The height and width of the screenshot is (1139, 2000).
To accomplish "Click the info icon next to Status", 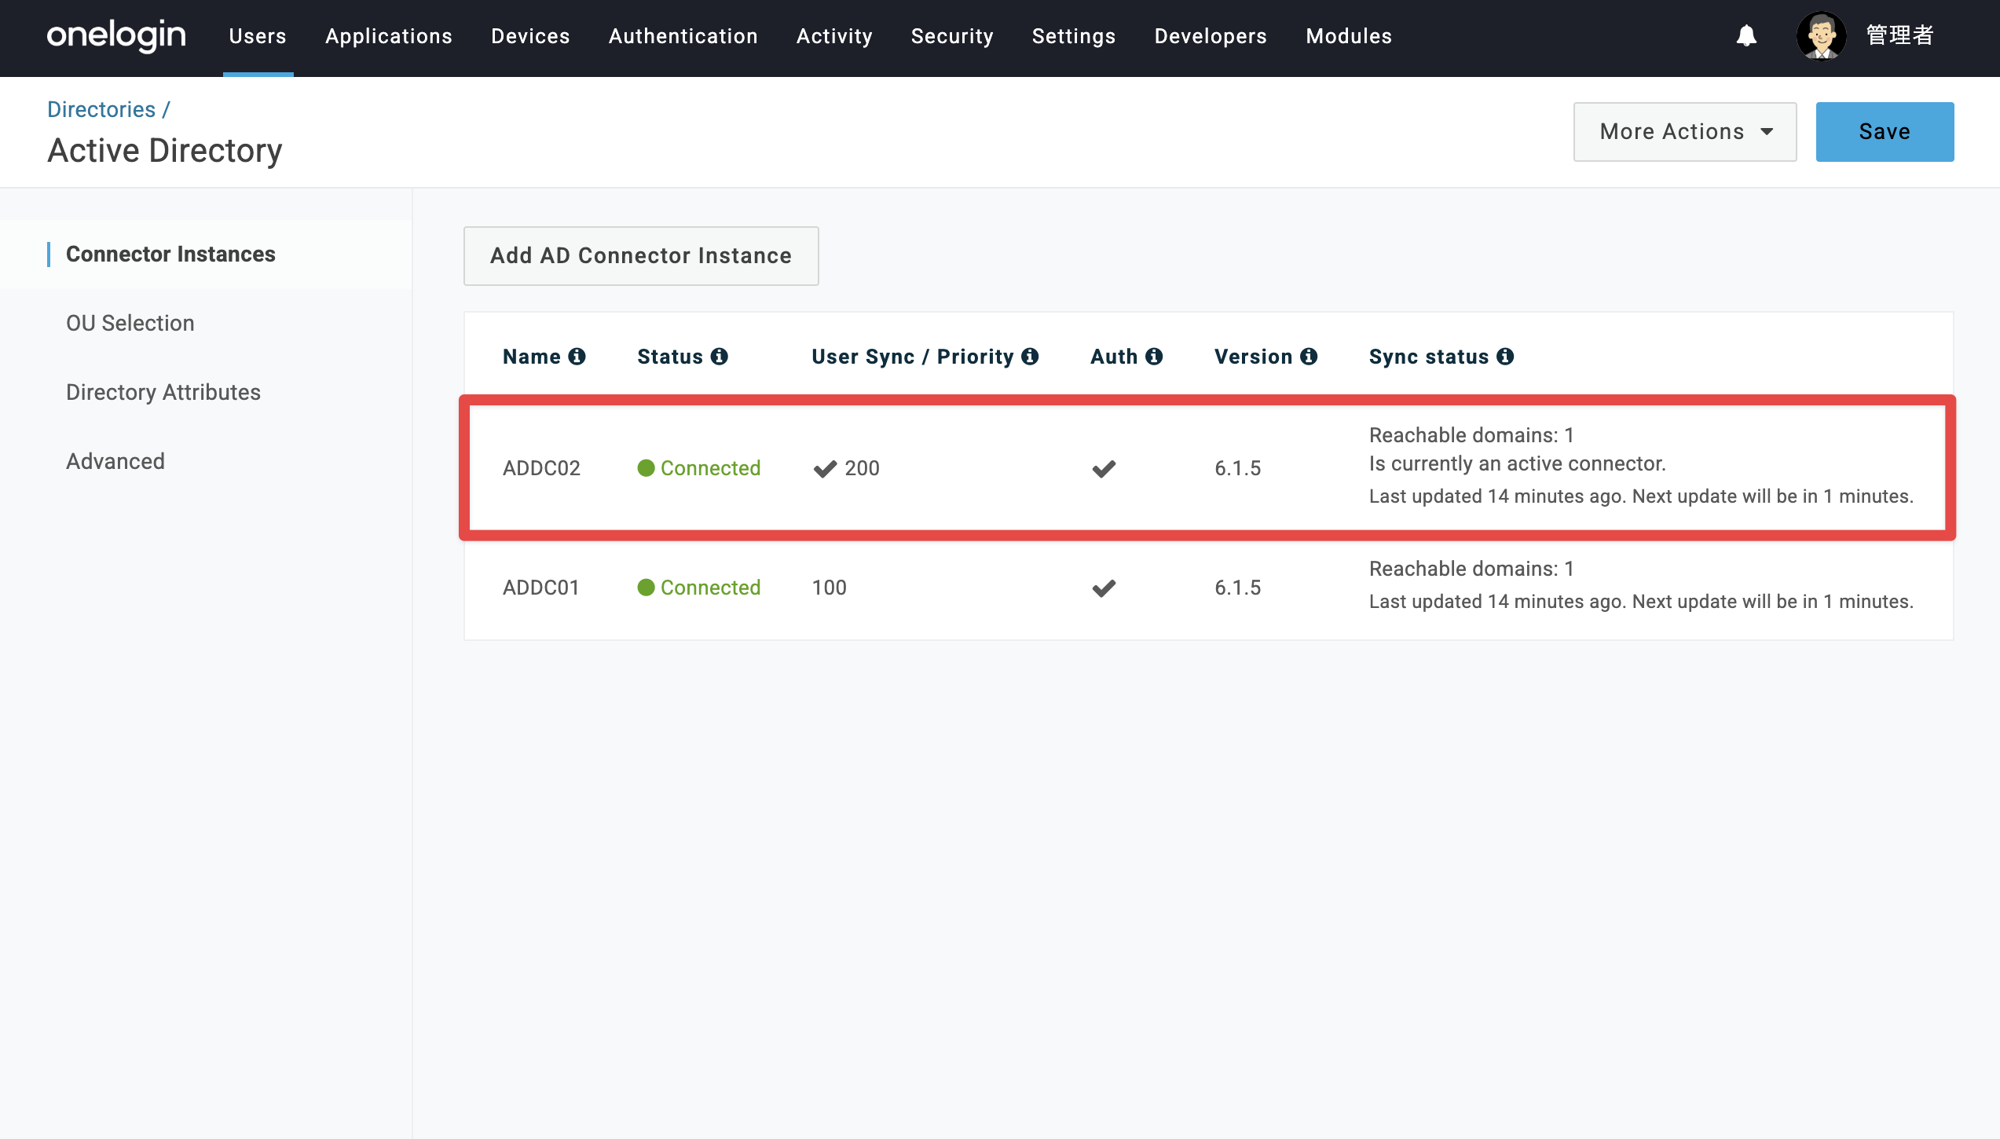I will tap(719, 357).
